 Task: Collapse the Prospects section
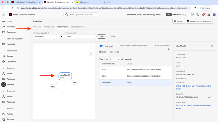pyautogui.click(x=3, y=91)
